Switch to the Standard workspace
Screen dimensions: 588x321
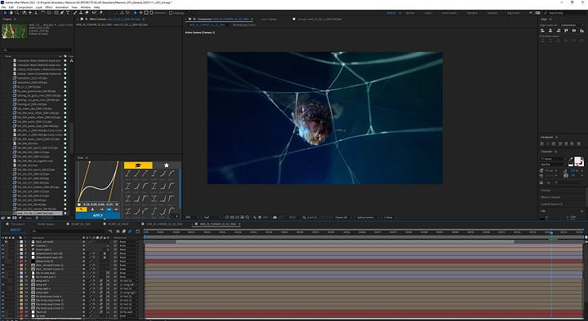[472, 13]
